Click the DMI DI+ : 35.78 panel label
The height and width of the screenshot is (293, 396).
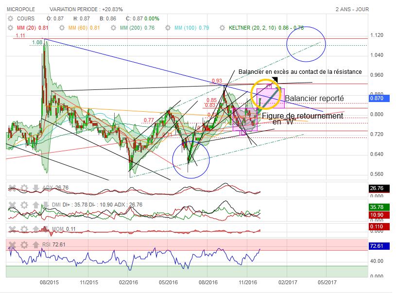pos(97,205)
